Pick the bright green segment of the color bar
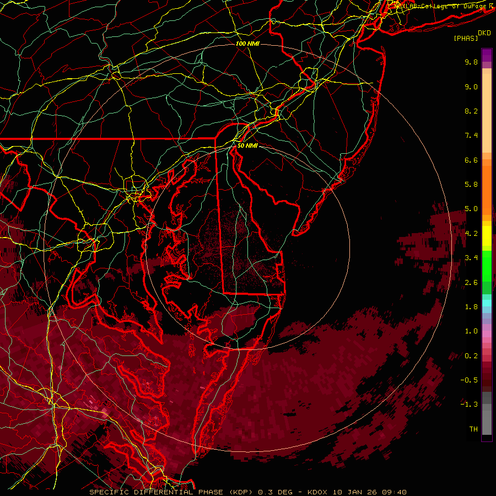This screenshot has height=496, width=496. click(x=487, y=267)
